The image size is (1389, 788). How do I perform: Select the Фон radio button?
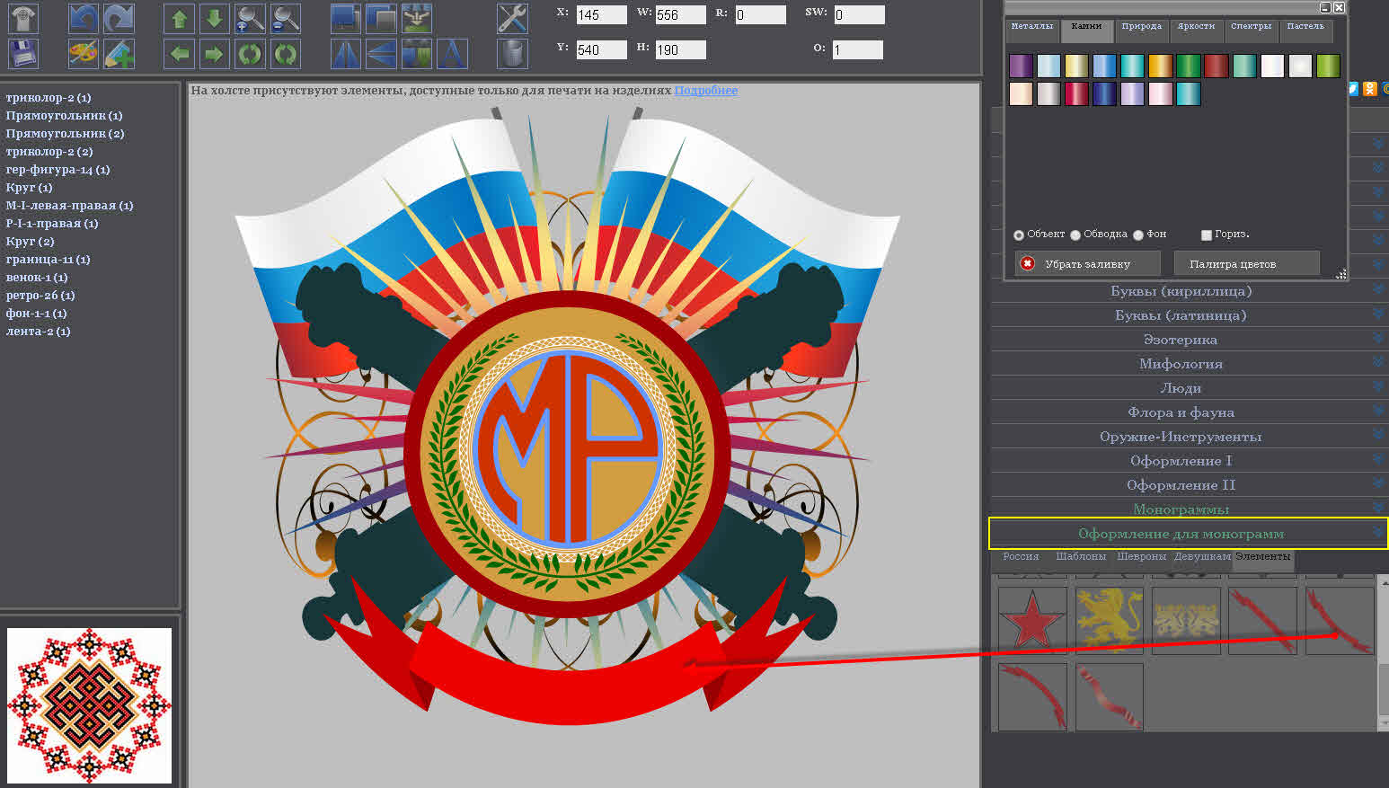tap(1138, 235)
